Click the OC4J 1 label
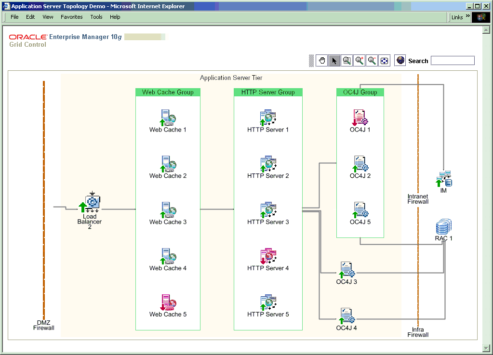The image size is (493, 355). click(x=360, y=130)
